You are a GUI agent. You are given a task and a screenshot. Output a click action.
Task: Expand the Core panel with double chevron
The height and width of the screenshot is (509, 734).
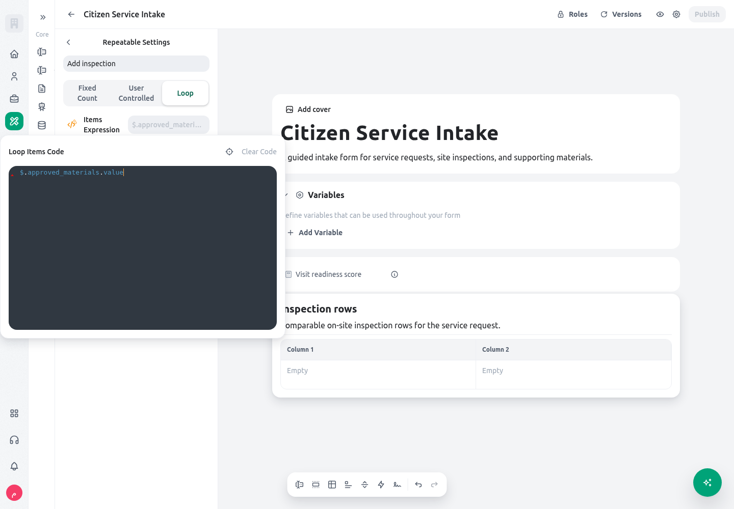pyautogui.click(x=43, y=17)
